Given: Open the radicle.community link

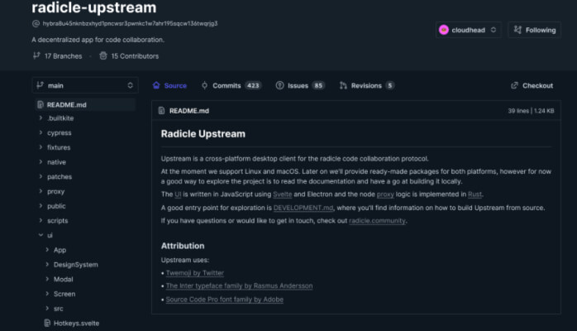Looking at the screenshot, I should (x=377, y=221).
